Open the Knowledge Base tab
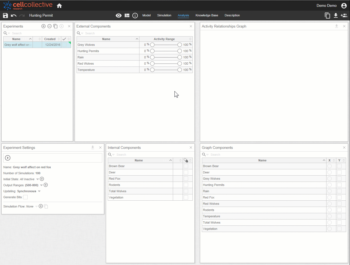Image resolution: width=350 pixels, height=265 pixels. coord(207,15)
